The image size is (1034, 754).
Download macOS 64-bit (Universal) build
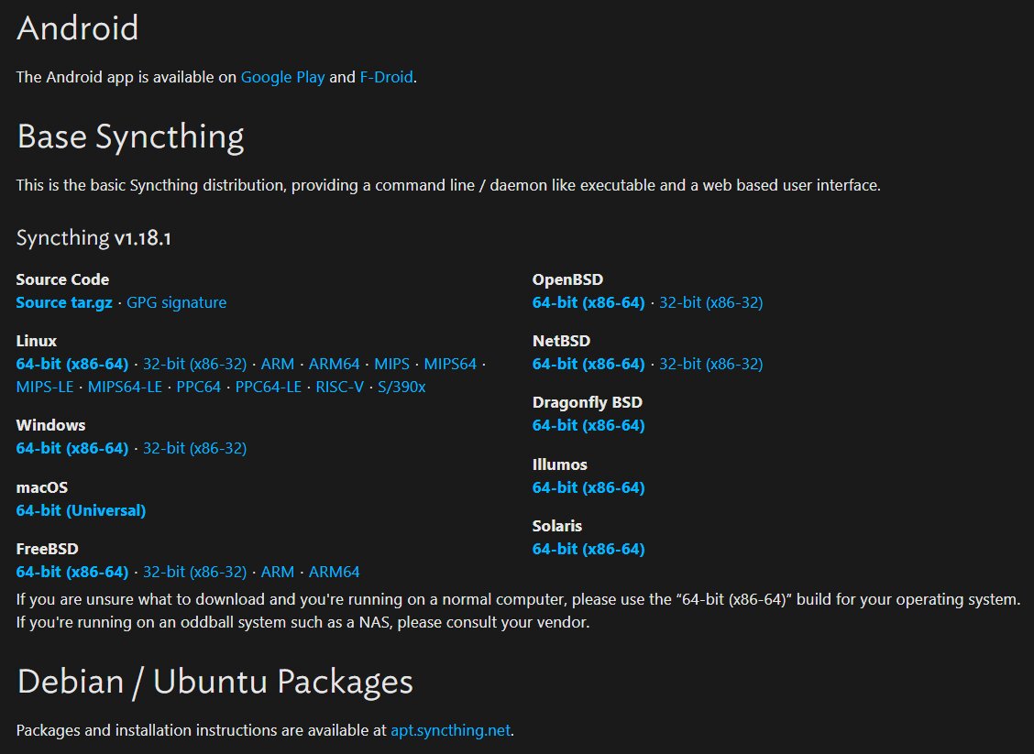click(81, 510)
